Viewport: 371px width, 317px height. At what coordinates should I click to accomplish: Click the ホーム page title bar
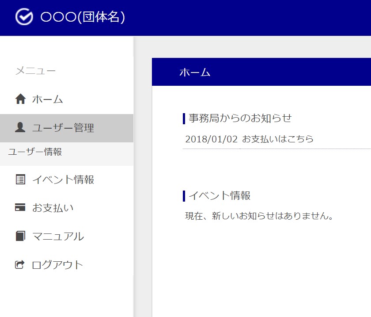point(195,72)
